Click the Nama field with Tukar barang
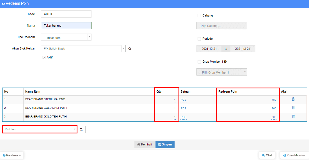309x160 pixels. [x=66, y=25]
